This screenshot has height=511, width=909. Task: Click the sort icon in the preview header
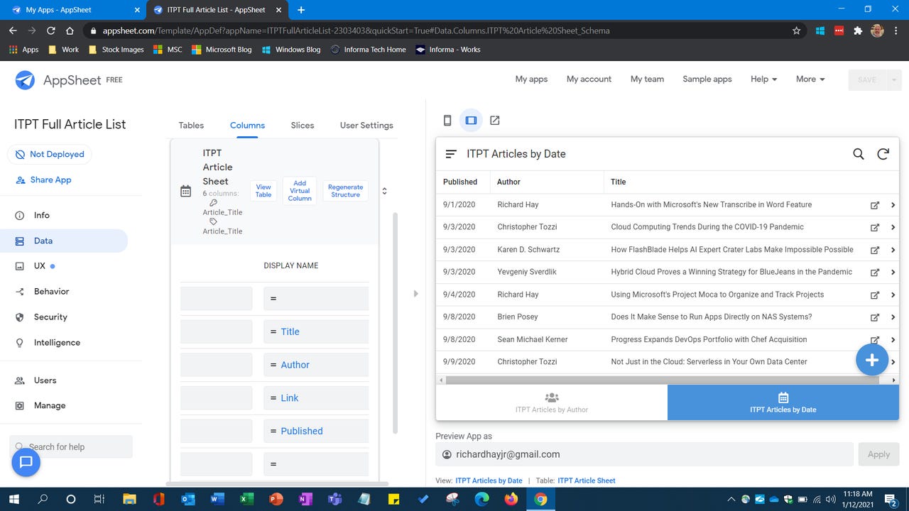click(450, 153)
